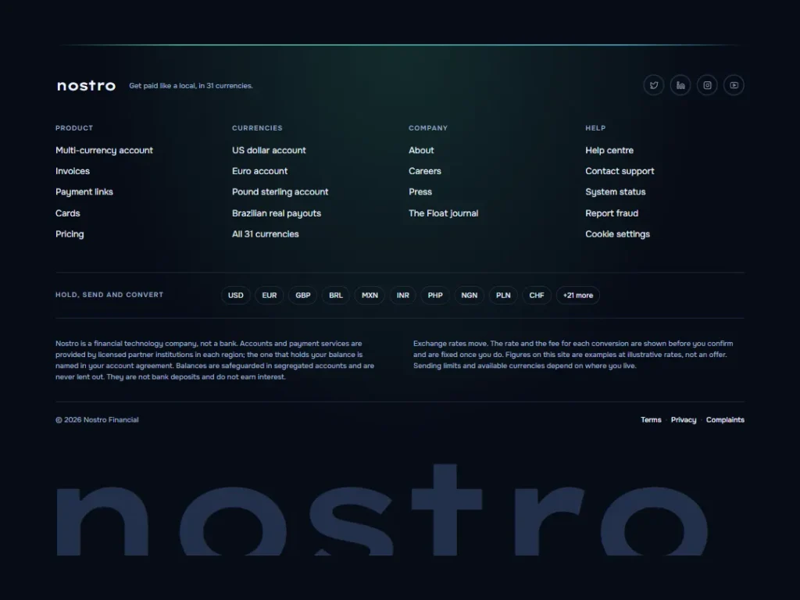Open US dollar account link
This screenshot has height=600, width=800.
[269, 150]
